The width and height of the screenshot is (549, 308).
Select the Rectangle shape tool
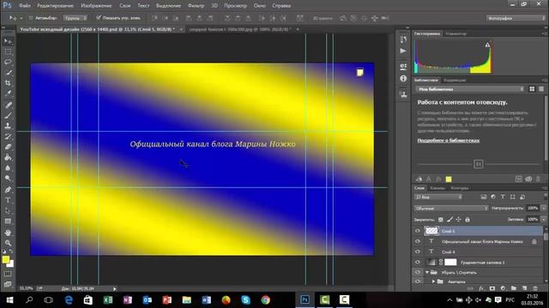(x=8, y=222)
